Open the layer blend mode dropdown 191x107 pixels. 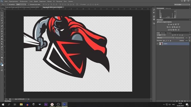pos(166,38)
